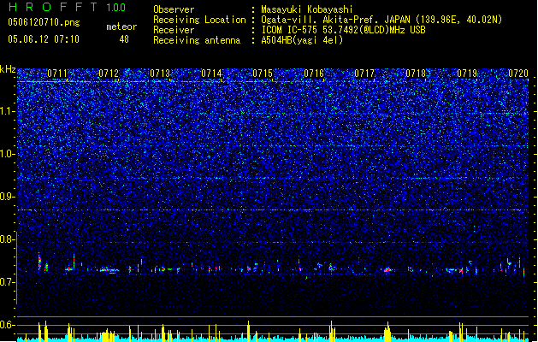Click time marker 0713
The image size is (538, 342).
point(160,74)
